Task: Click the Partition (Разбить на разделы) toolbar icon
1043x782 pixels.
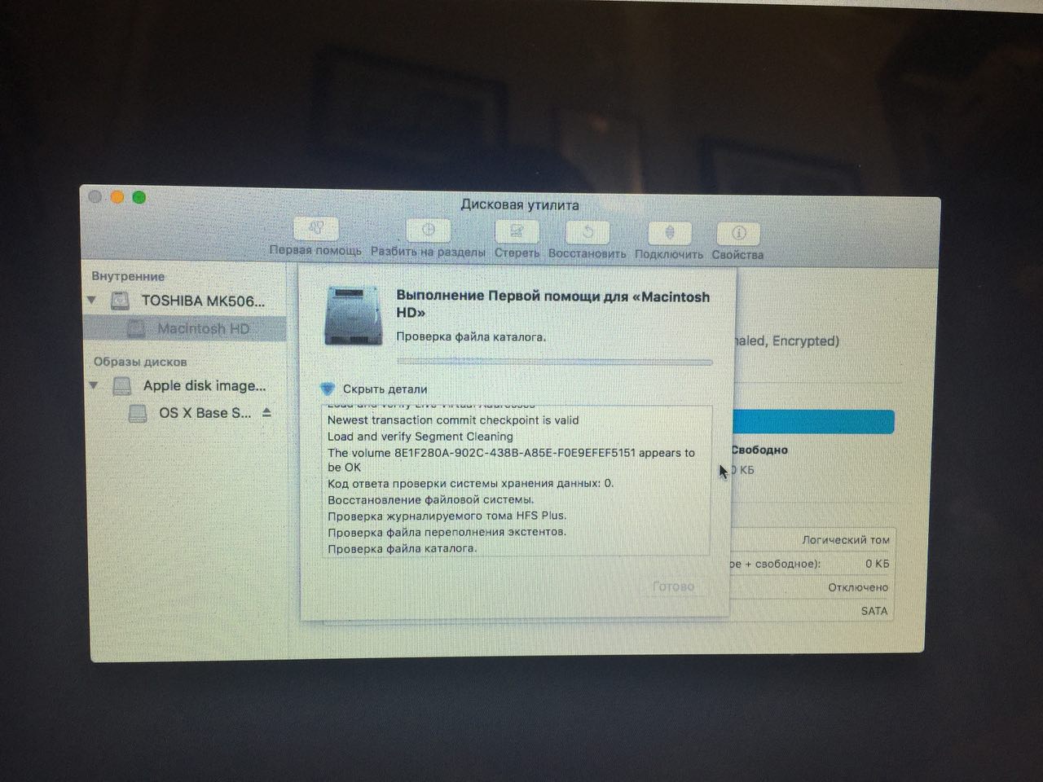Action: pos(428,231)
